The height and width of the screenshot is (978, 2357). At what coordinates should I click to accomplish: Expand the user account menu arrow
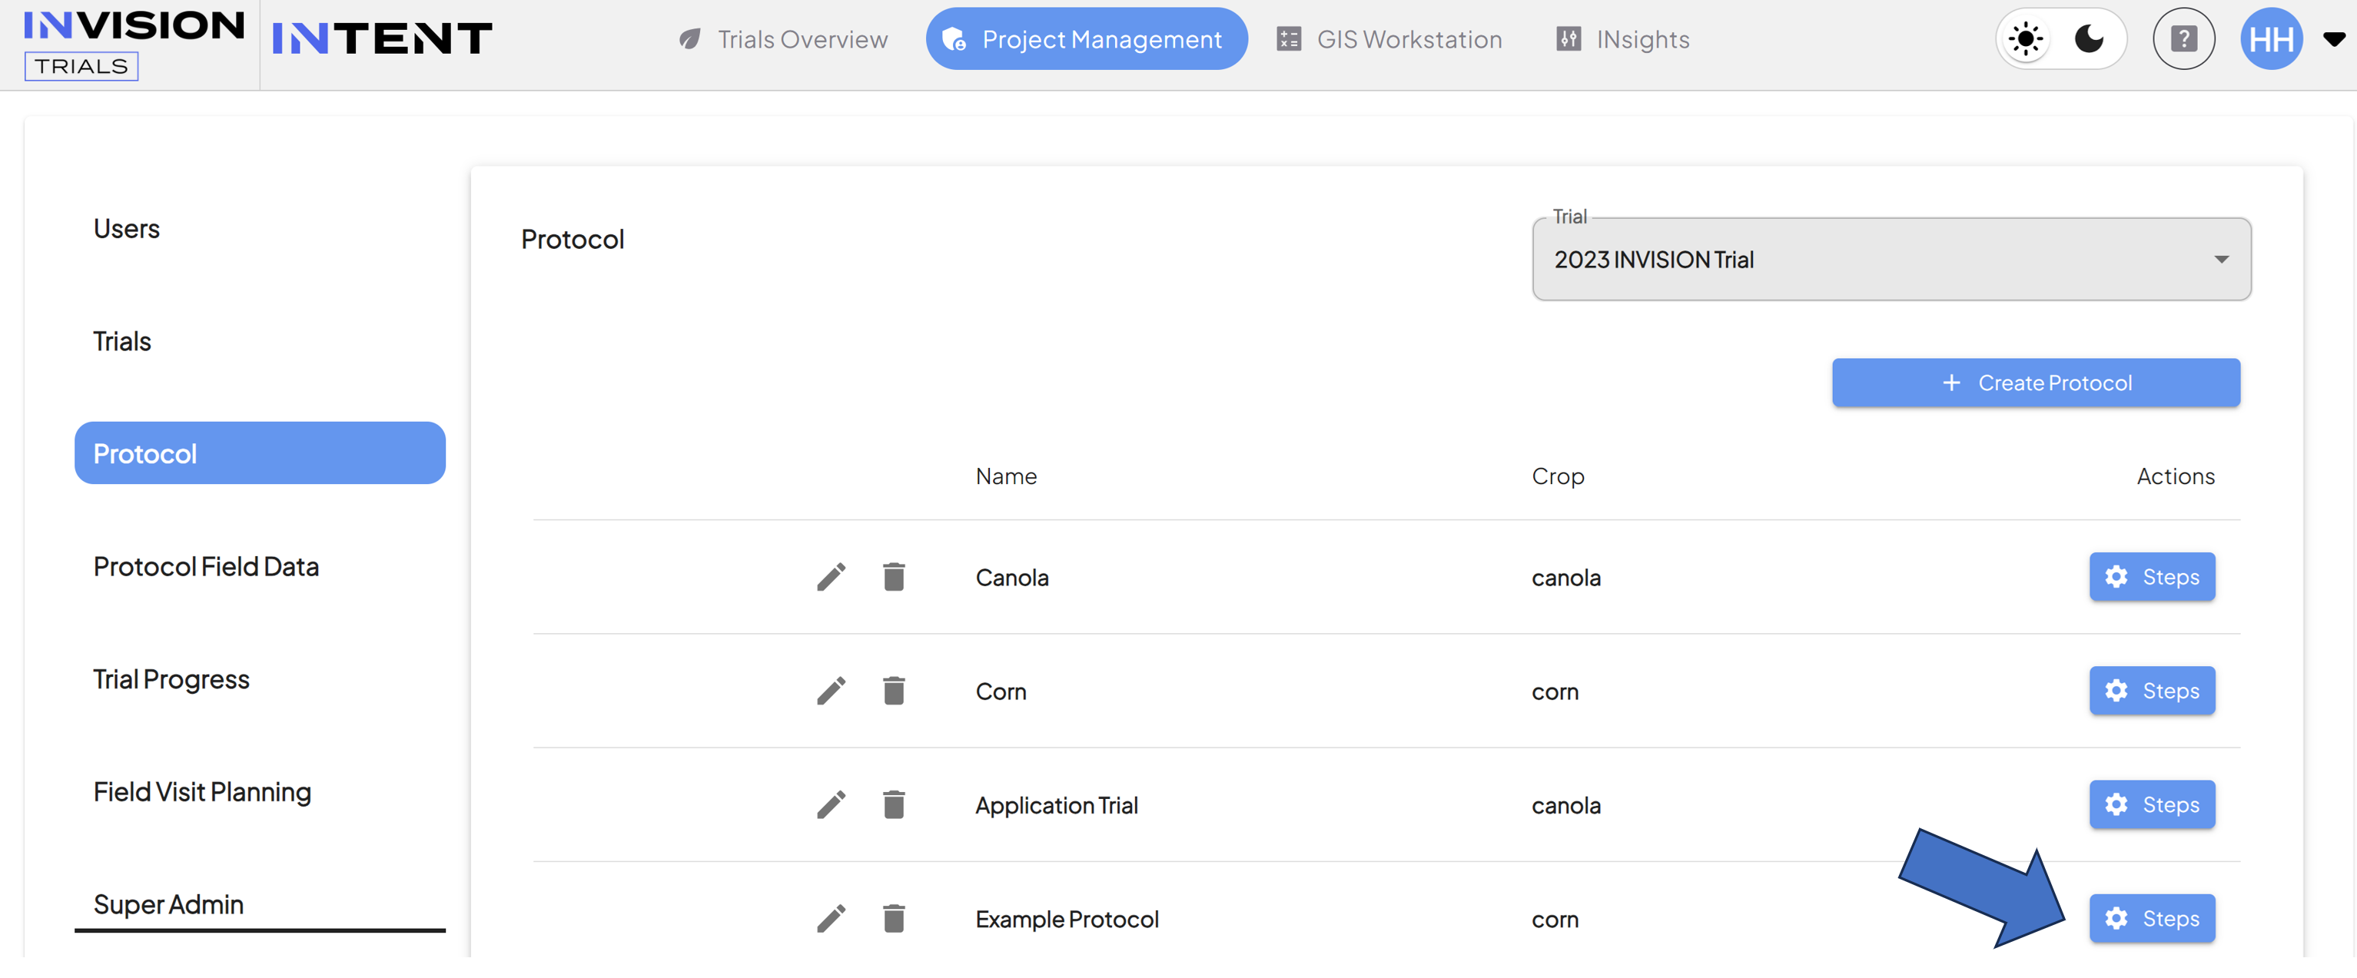[2334, 39]
